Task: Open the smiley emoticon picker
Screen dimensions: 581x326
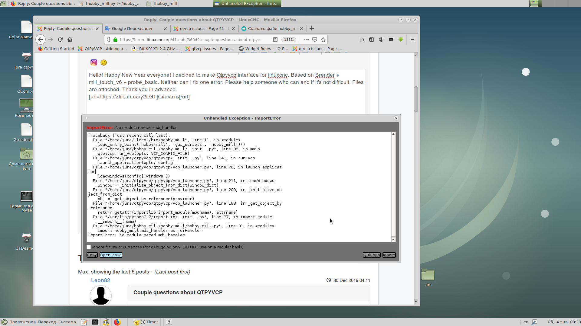Action: tap(103, 62)
